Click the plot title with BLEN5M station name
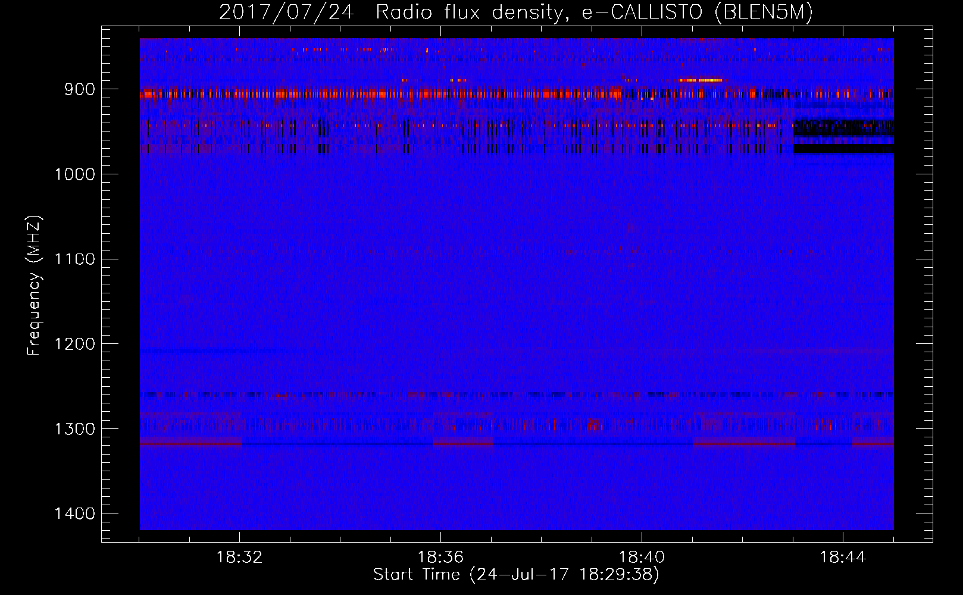 pyautogui.click(x=516, y=12)
